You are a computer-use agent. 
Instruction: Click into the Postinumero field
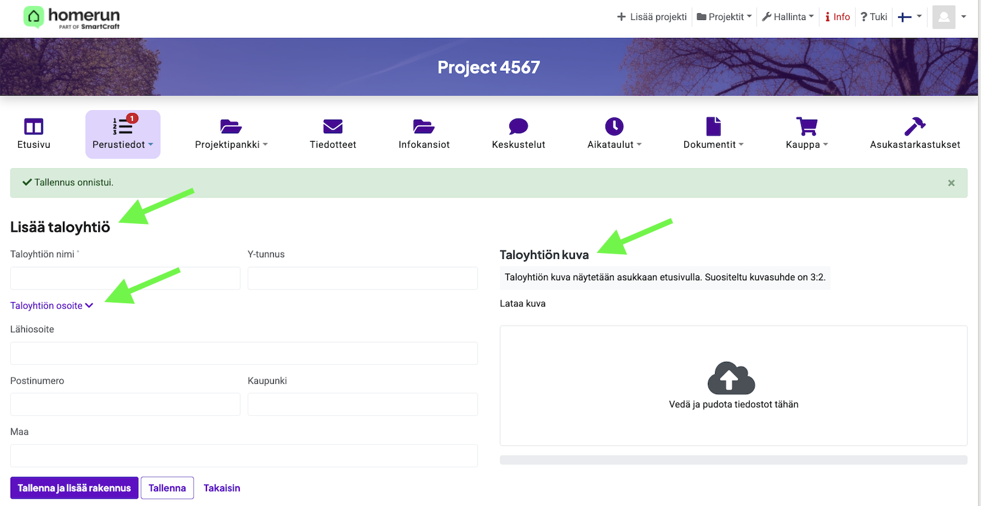pyautogui.click(x=125, y=404)
